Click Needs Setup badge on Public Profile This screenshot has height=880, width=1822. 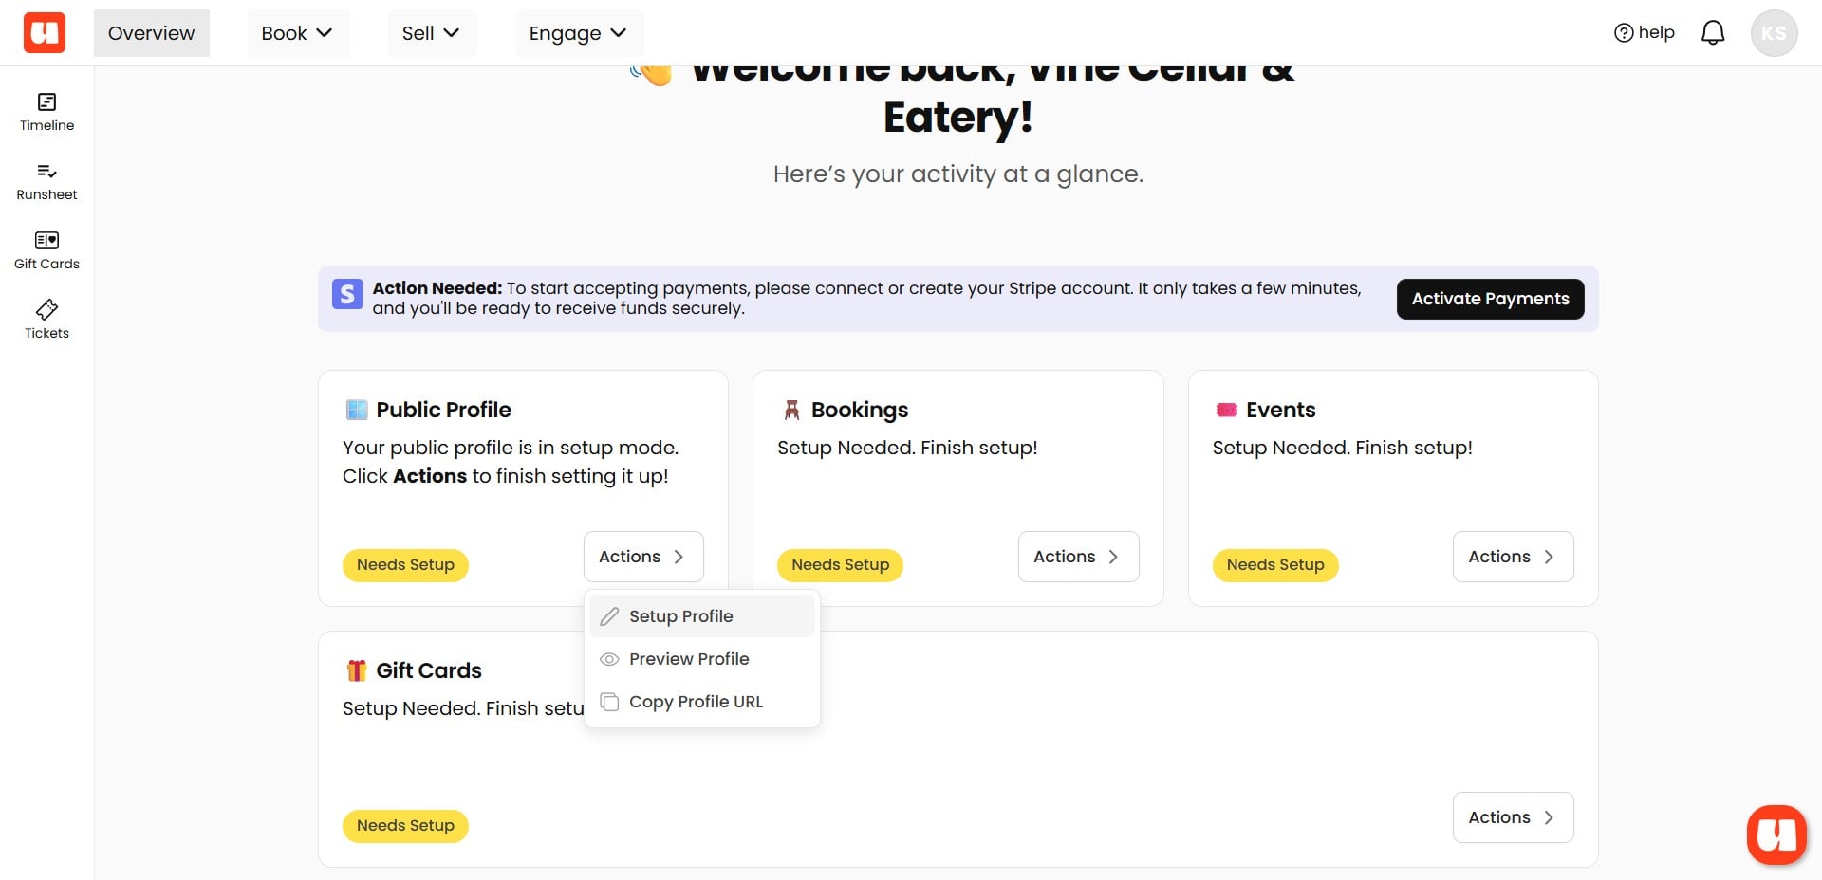[x=405, y=565]
